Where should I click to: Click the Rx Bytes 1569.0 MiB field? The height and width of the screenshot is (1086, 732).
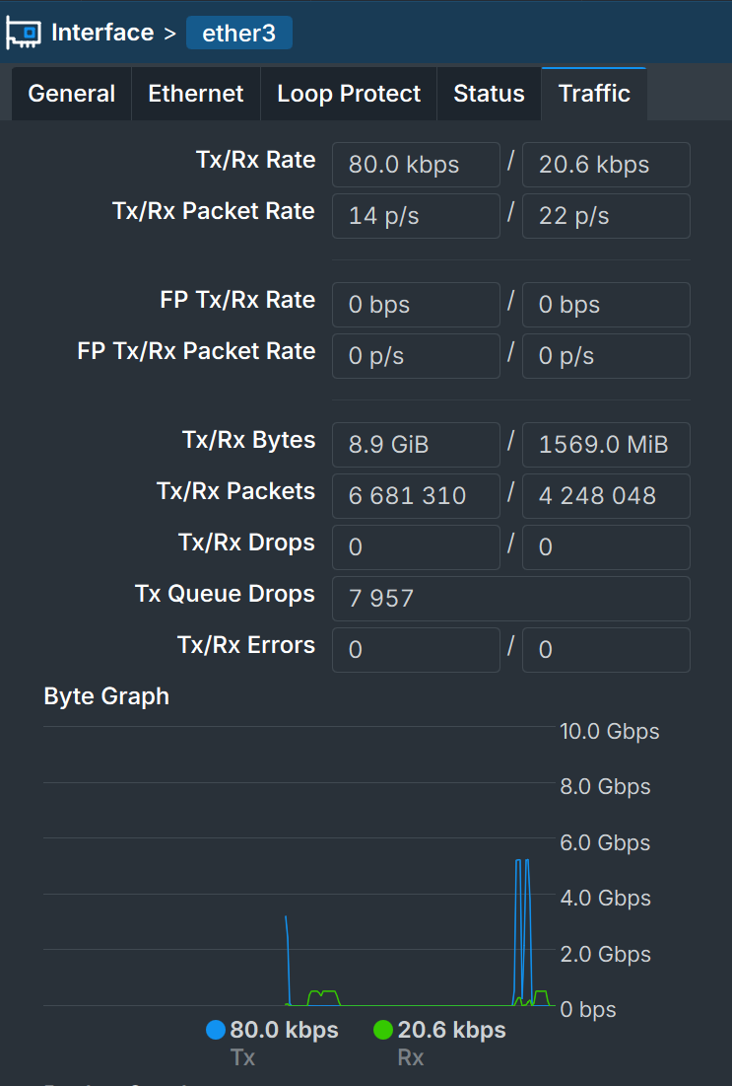click(606, 445)
